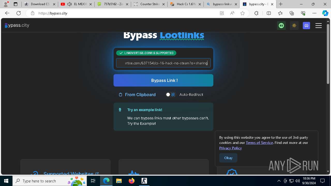Refresh the page
The height and width of the screenshot is (186, 331).
pyautogui.click(x=19, y=13)
